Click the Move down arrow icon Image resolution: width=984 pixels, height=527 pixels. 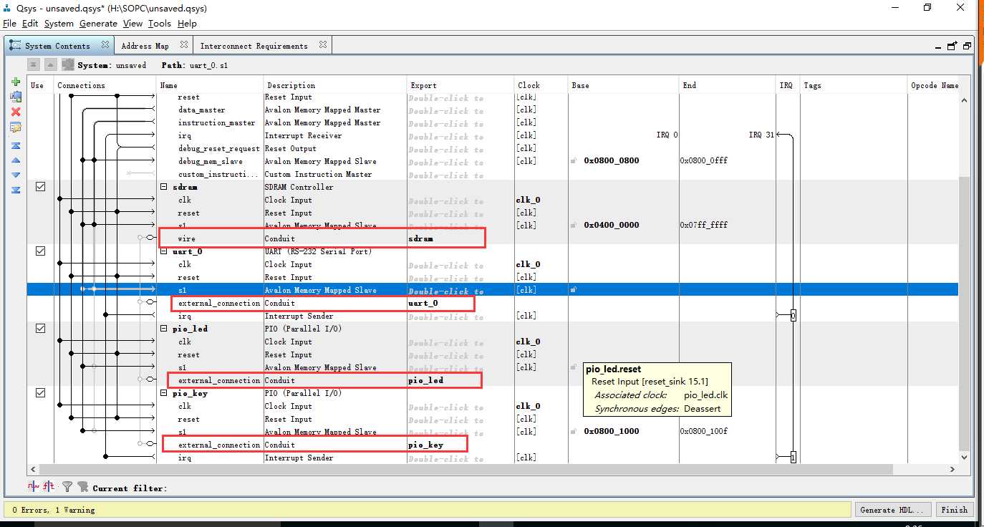(16, 175)
